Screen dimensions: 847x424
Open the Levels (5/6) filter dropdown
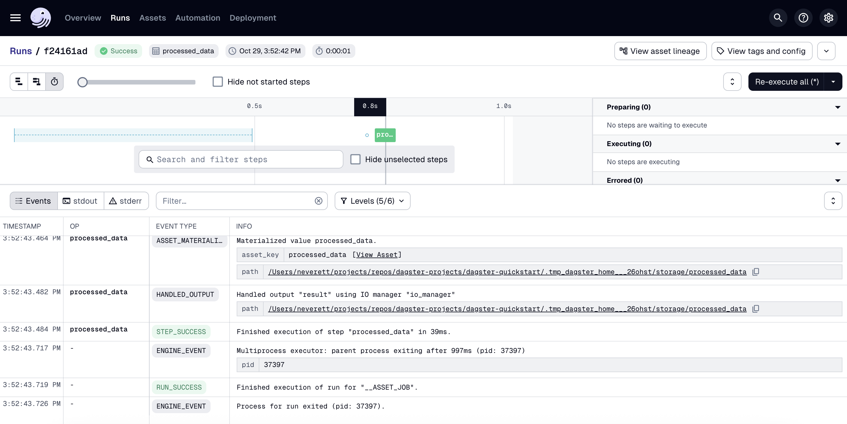point(372,201)
